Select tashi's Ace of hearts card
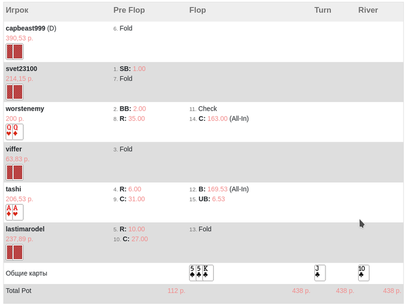This screenshot has height=308, width=409. (x=18, y=212)
